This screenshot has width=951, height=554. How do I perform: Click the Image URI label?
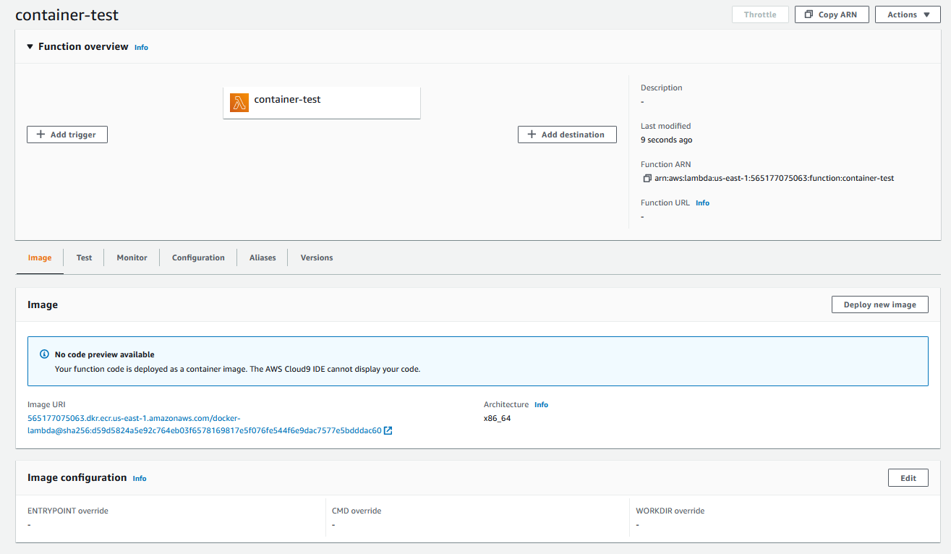46,404
